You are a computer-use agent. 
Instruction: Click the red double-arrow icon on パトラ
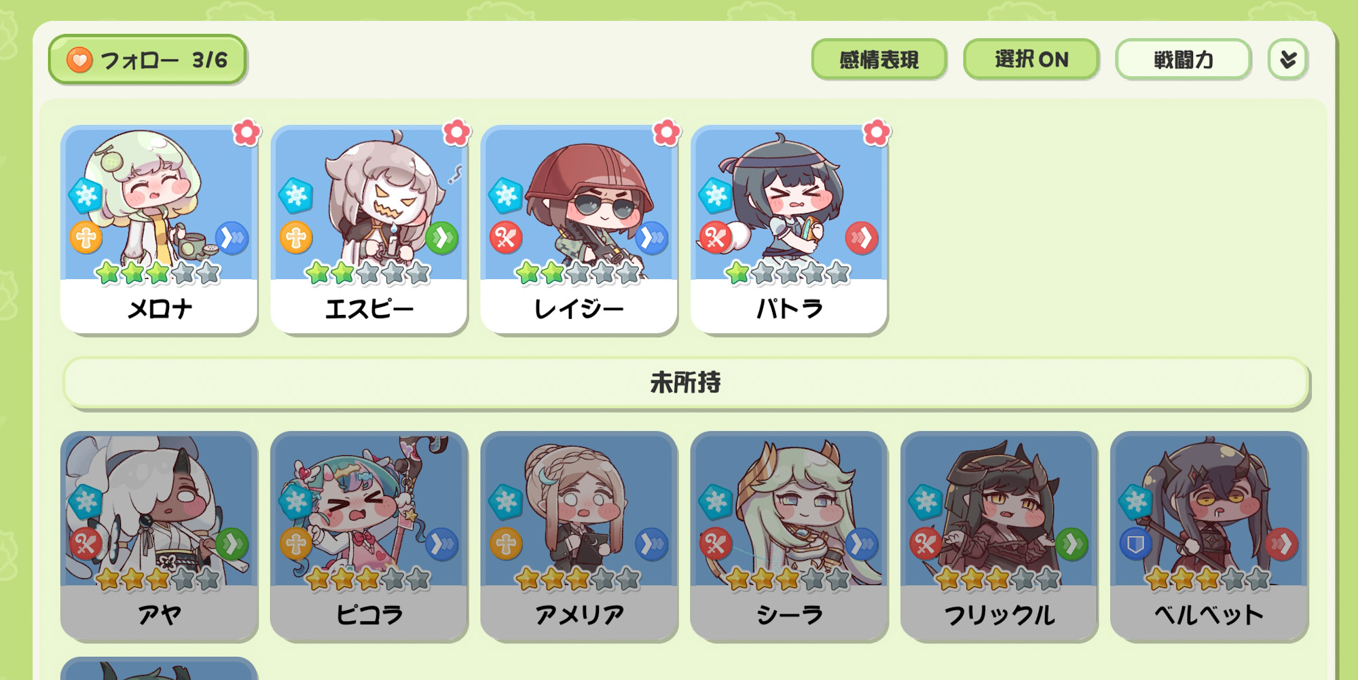click(x=862, y=238)
